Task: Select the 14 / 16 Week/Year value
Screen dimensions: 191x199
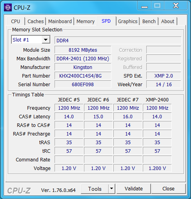Action: 164,85
